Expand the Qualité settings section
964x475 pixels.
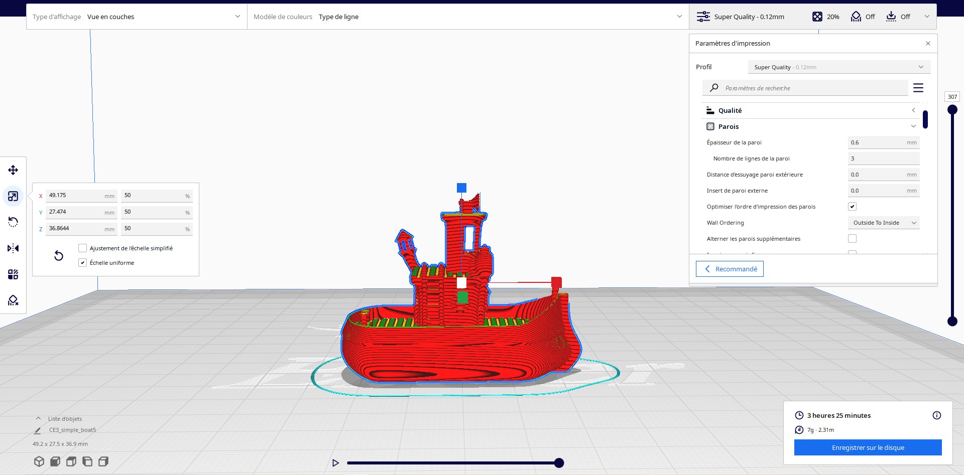[x=913, y=110]
